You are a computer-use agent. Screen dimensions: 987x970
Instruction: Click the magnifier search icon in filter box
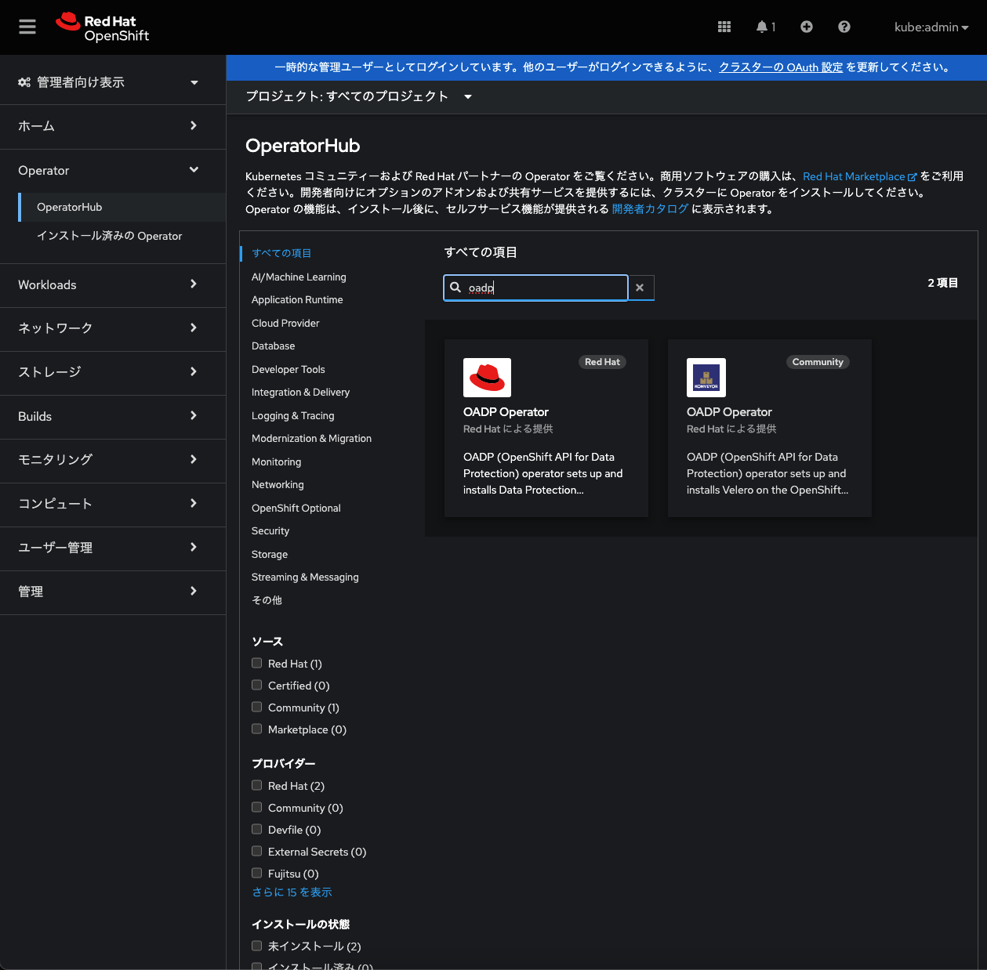tap(455, 288)
